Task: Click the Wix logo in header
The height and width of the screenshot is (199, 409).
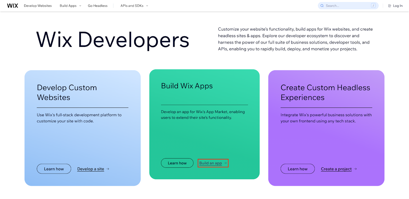Action: point(13,6)
